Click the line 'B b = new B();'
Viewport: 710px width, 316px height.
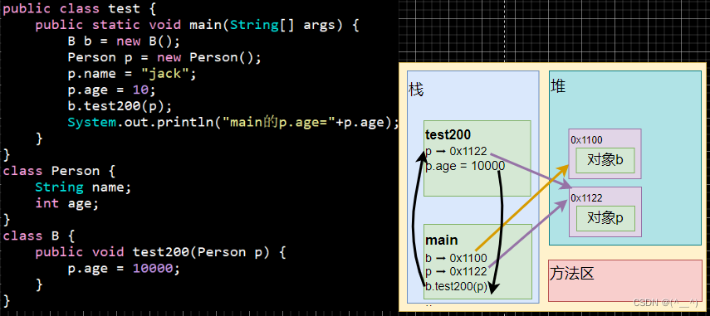tap(124, 41)
